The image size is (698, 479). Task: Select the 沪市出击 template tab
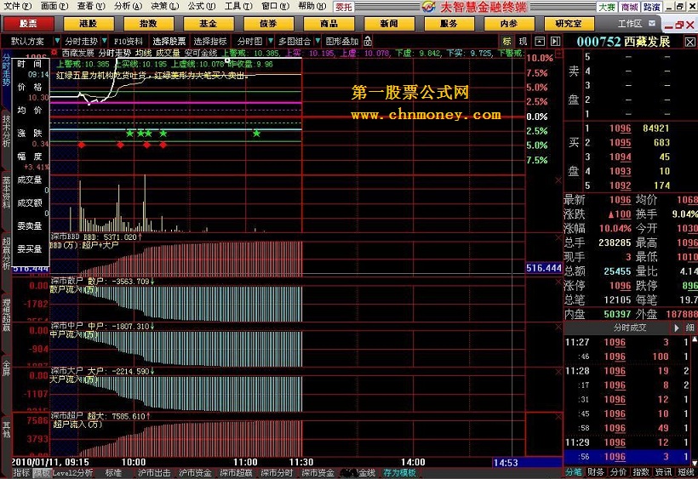(x=154, y=473)
